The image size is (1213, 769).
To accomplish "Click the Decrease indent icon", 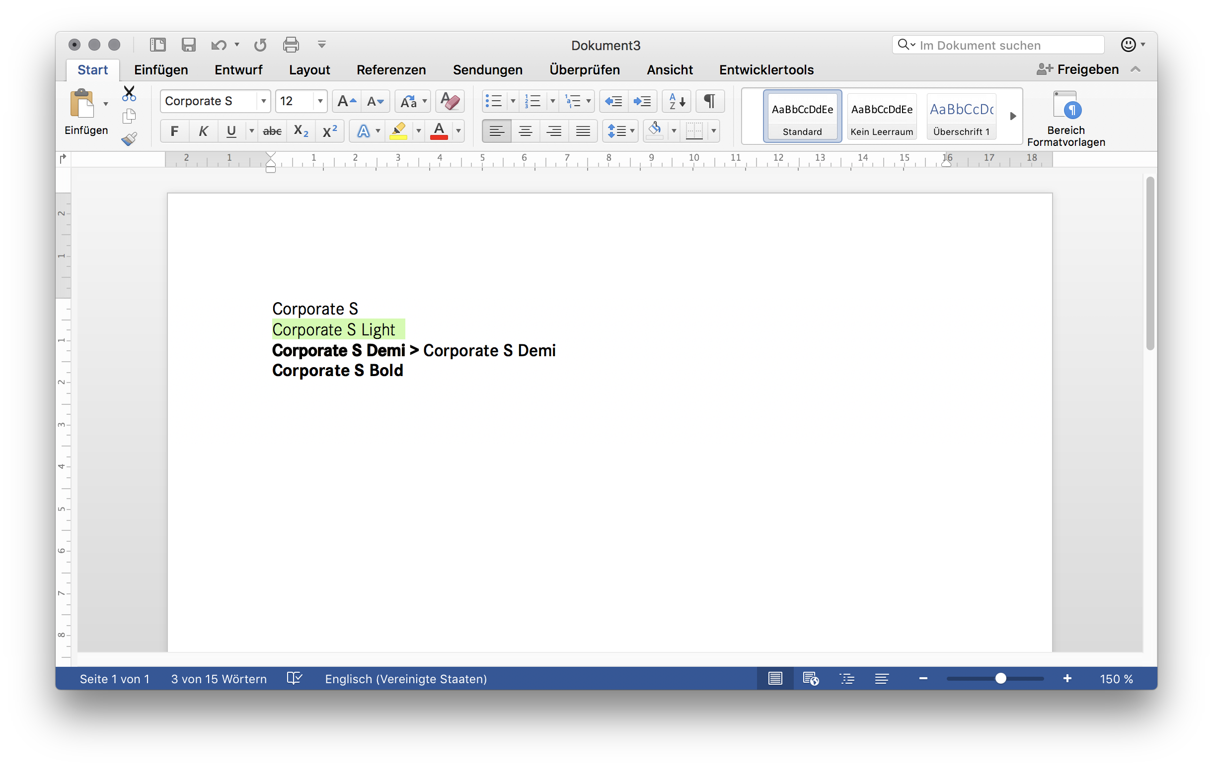I will 613,101.
